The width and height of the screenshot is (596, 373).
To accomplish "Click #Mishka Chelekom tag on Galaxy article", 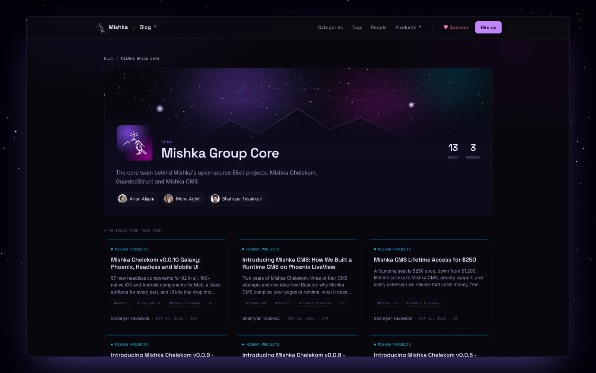I will [x=184, y=303].
